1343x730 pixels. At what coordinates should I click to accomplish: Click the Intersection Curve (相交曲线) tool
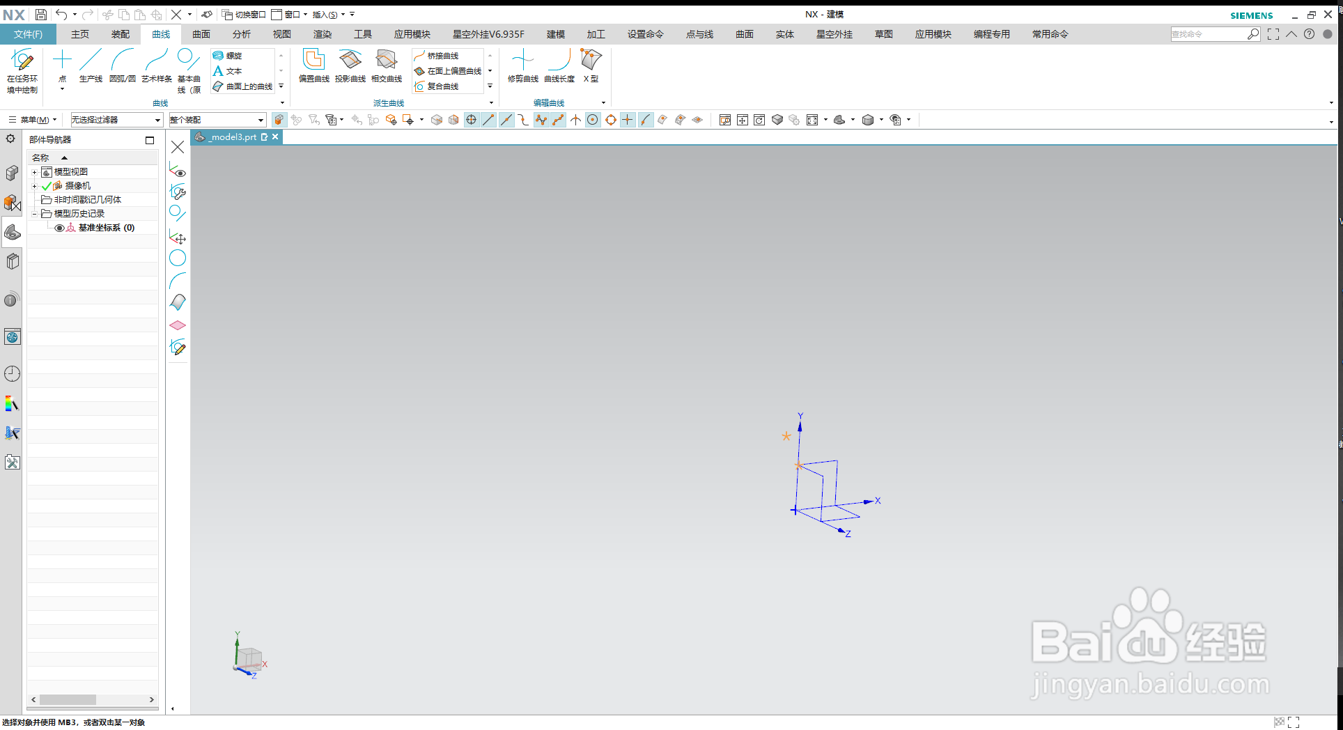pyautogui.click(x=387, y=66)
